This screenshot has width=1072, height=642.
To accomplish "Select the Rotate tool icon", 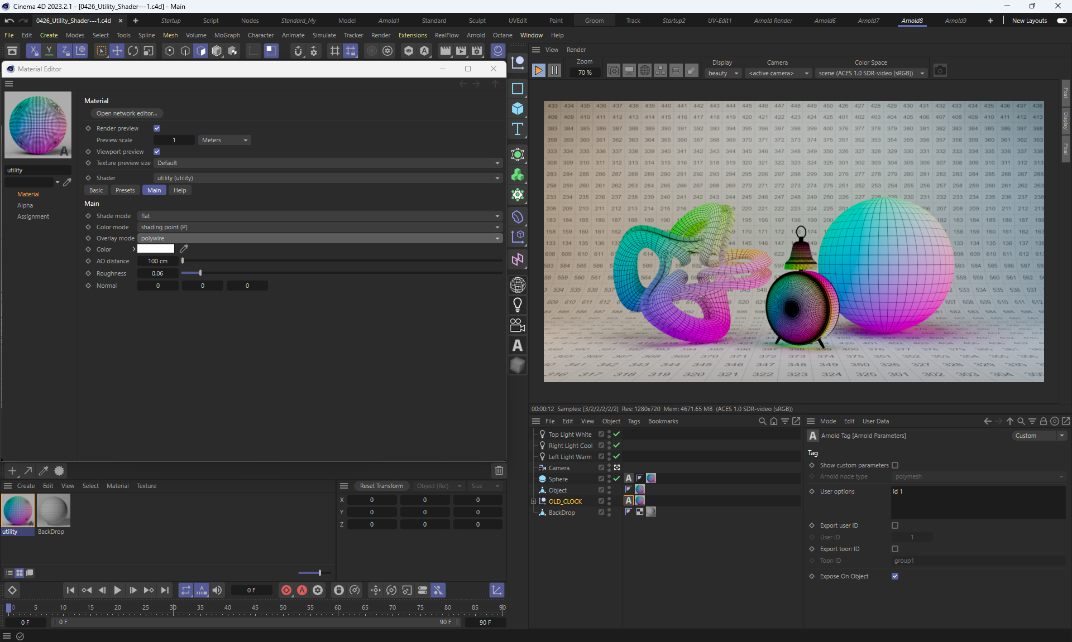I will click(x=133, y=51).
